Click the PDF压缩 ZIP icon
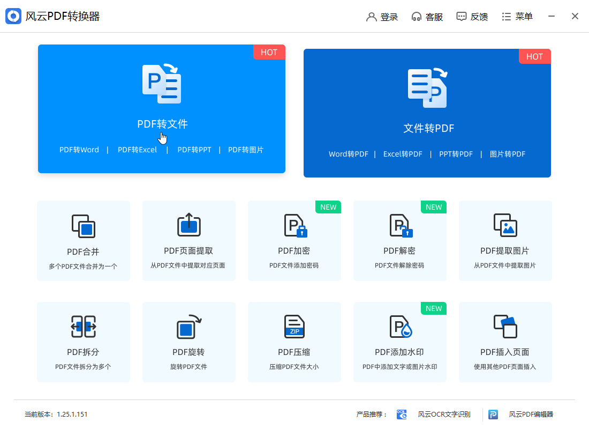Screen dimensions: 589x429 pos(294,326)
